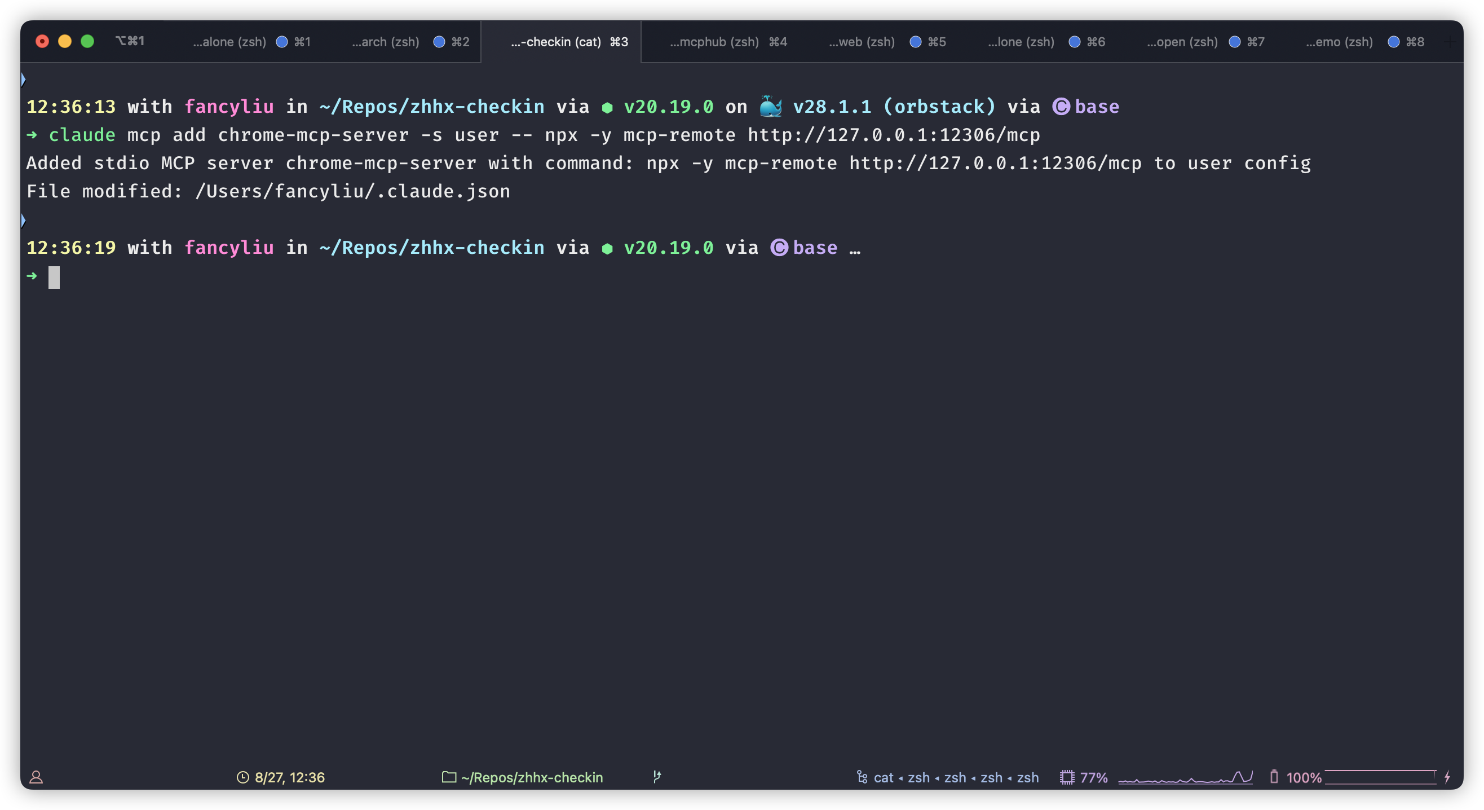This screenshot has width=1484, height=810.
Task: Click the CPU usage sparkline graph
Action: pos(1187,777)
